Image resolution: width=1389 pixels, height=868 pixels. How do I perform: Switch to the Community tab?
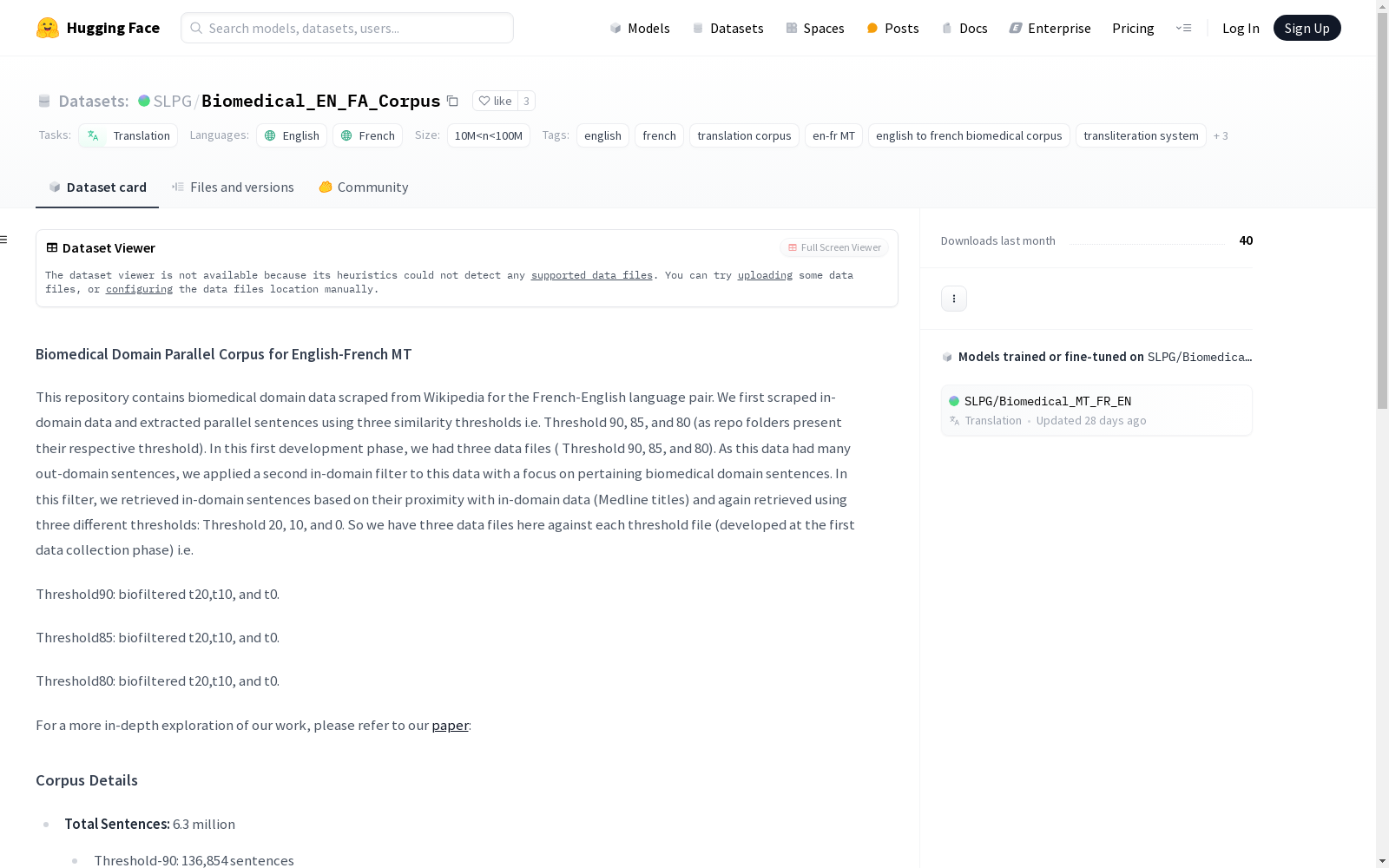364,187
